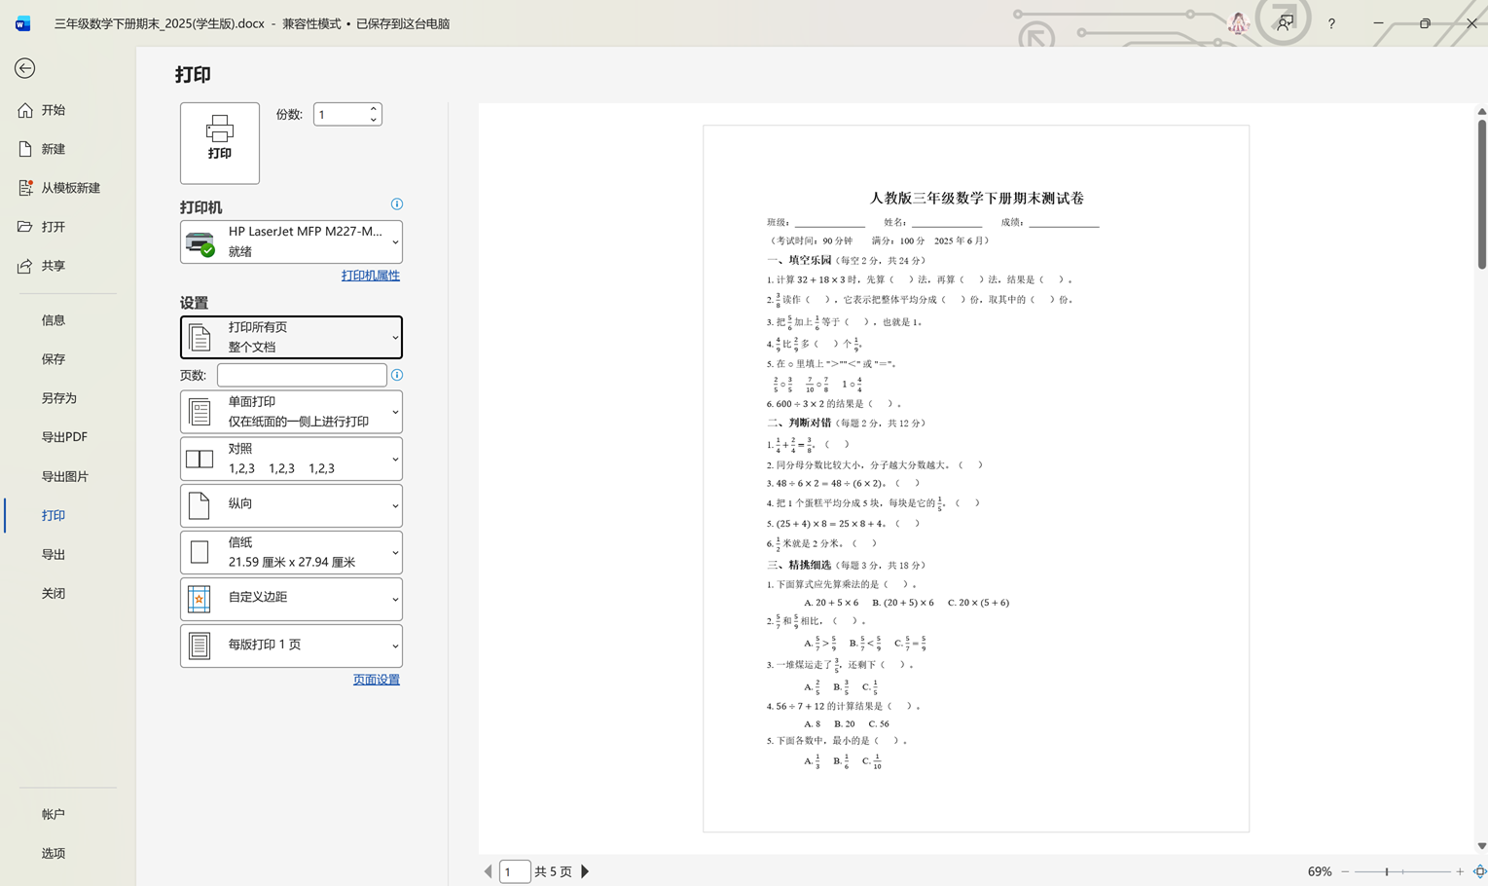The width and height of the screenshot is (1488, 886).
Task: Click the user account avatar
Action: (1238, 23)
